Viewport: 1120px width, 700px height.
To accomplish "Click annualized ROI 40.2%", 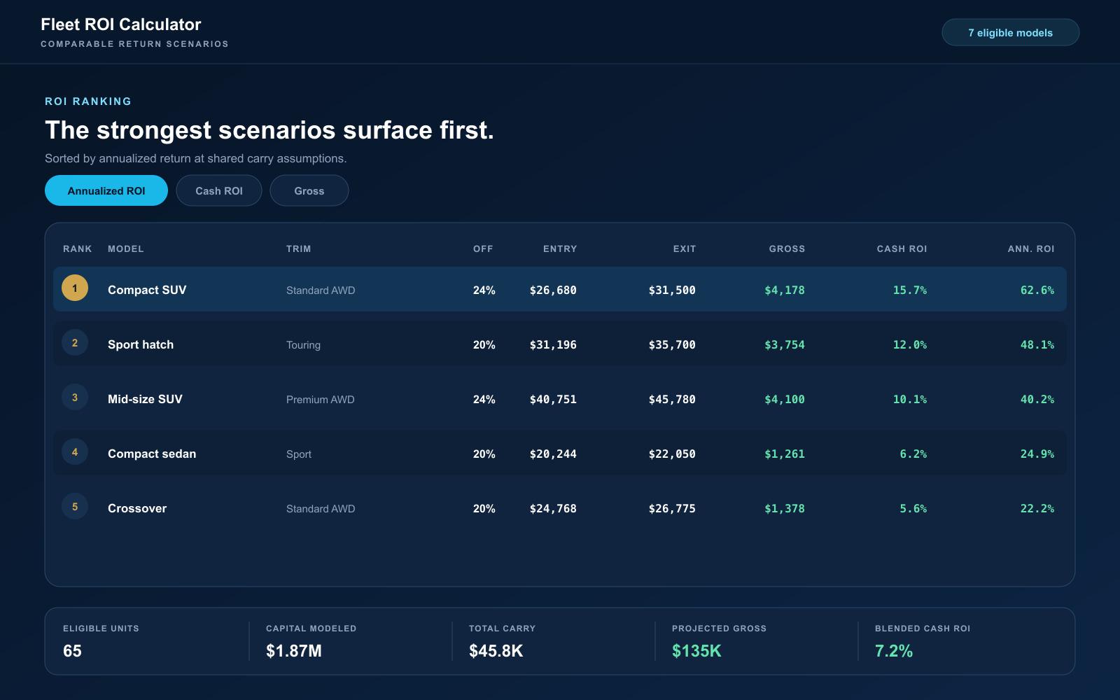I will [x=1037, y=399].
